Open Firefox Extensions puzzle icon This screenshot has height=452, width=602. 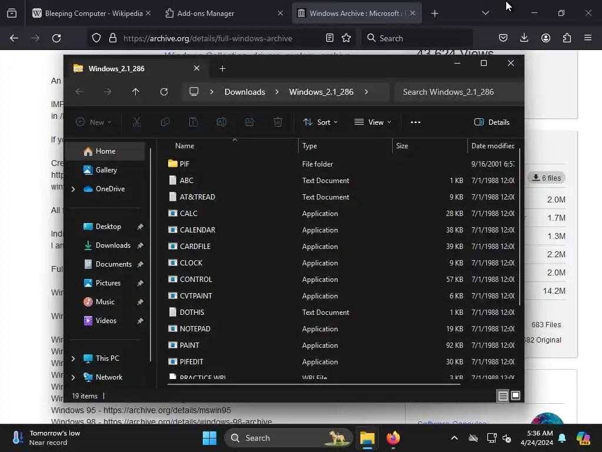click(567, 38)
